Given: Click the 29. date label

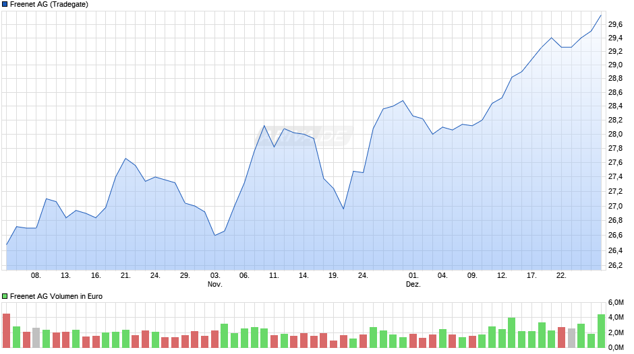Looking at the screenshot, I should [185, 275].
